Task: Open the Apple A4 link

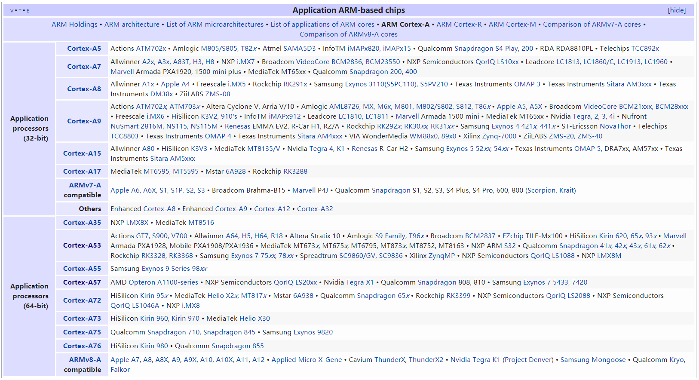Action: (175, 84)
